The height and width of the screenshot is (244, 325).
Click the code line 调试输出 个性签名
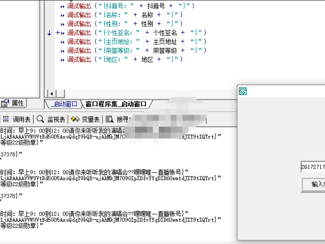[x=137, y=33]
